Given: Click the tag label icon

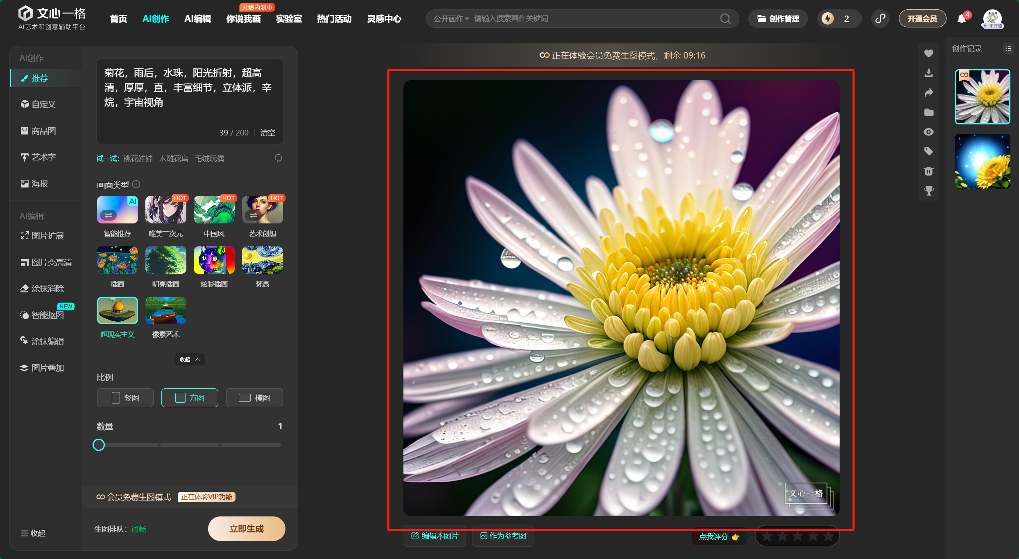Looking at the screenshot, I should (x=928, y=151).
